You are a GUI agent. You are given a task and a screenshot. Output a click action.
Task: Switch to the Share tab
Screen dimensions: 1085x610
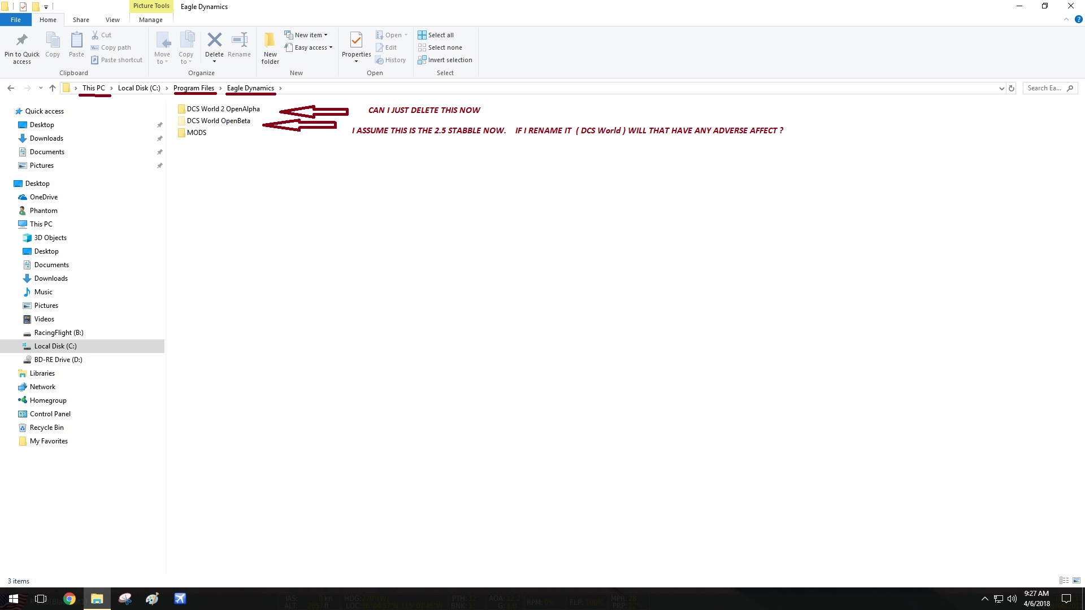click(81, 20)
